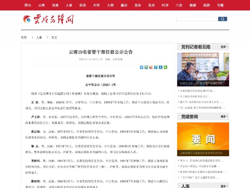250x188 pixels.
Task: Share article via Sina Weibo icon
Action: [151, 67]
